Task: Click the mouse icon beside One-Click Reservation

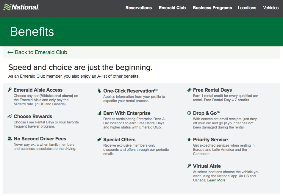Action: click(x=99, y=91)
